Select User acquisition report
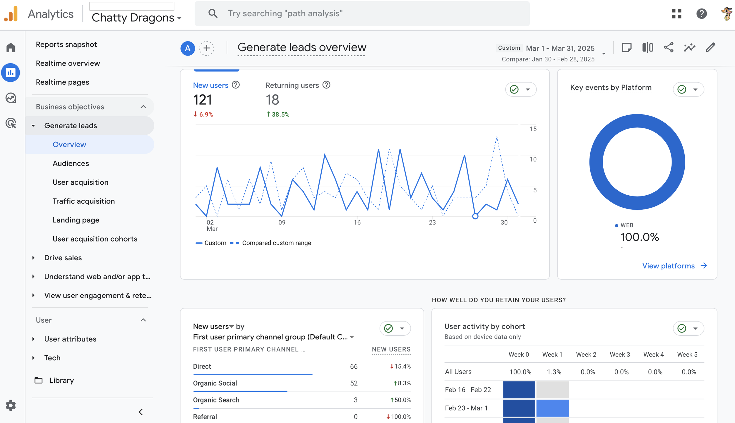735x423 pixels. (x=80, y=182)
